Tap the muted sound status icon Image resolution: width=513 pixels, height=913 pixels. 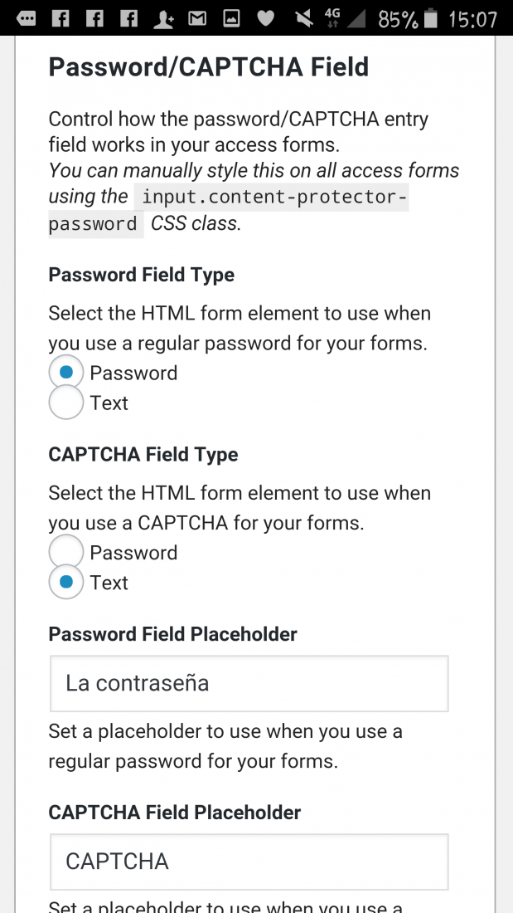point(303,19)
